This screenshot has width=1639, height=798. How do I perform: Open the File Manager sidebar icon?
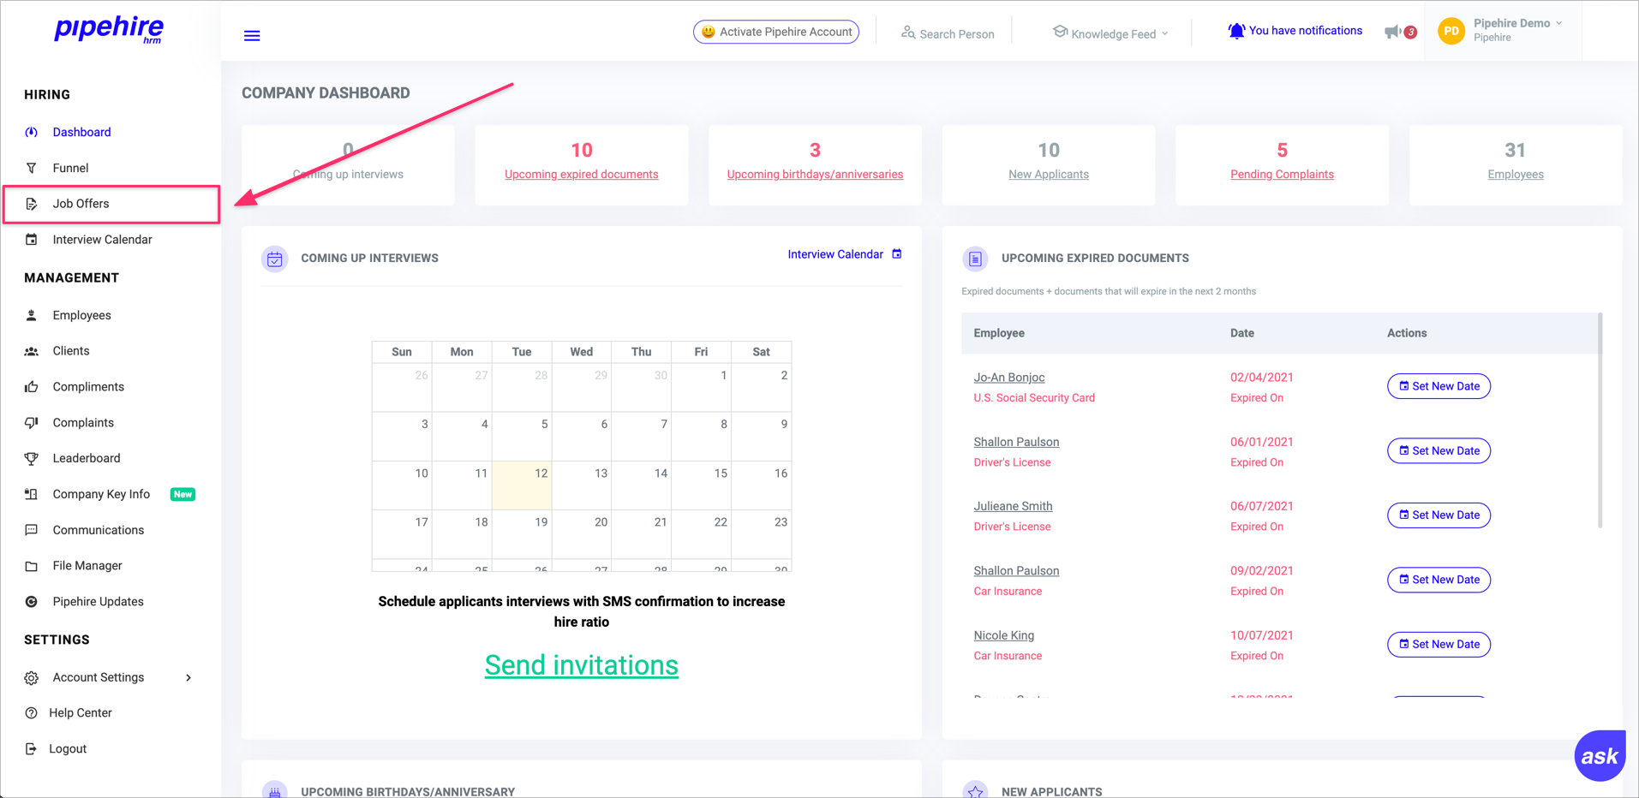click(32, 565)
